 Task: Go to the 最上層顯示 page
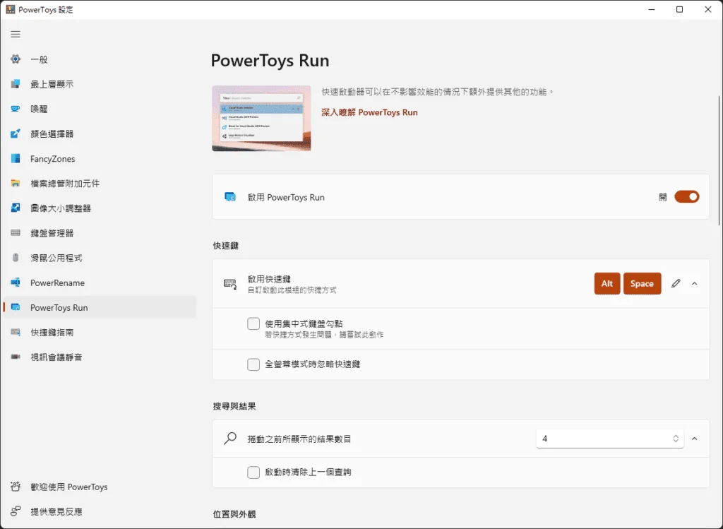coord(100,84)
